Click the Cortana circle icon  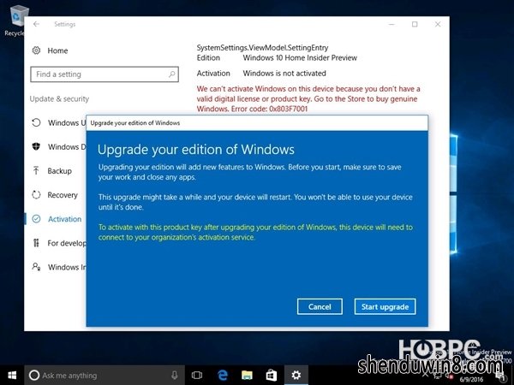click(x=34, y=376)
